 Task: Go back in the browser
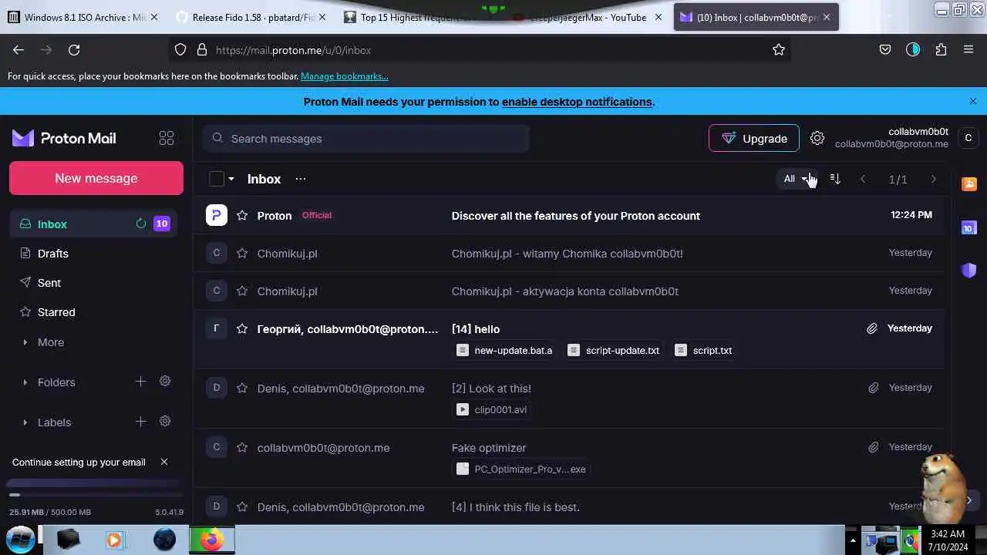click(x=19, y=50)
